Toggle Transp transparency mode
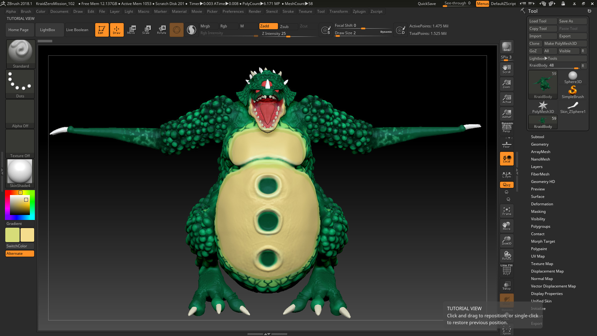Screen dimensions: 597x336 [507, 285]
